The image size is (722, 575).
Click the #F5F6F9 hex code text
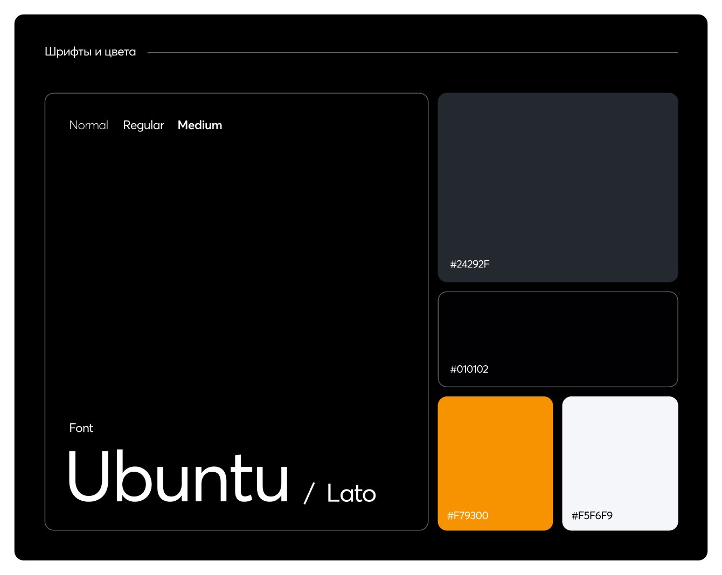click(592, 516)
